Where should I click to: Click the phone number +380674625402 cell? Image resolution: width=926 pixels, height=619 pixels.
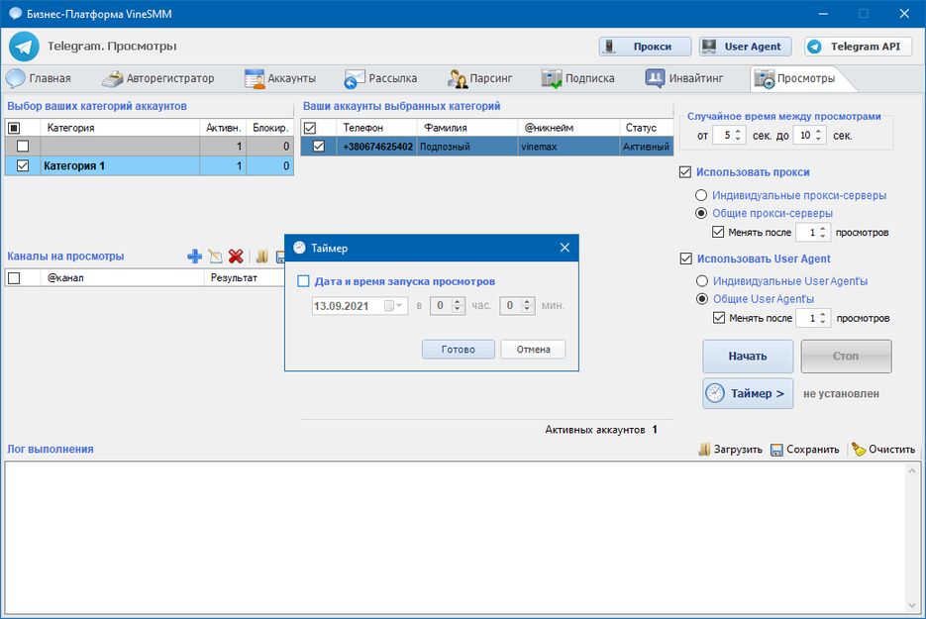(x=377, y=147)
